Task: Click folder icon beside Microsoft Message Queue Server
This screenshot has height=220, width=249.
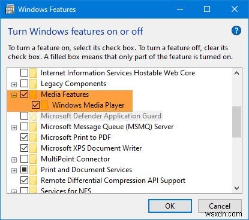Action: click(33, 127)
